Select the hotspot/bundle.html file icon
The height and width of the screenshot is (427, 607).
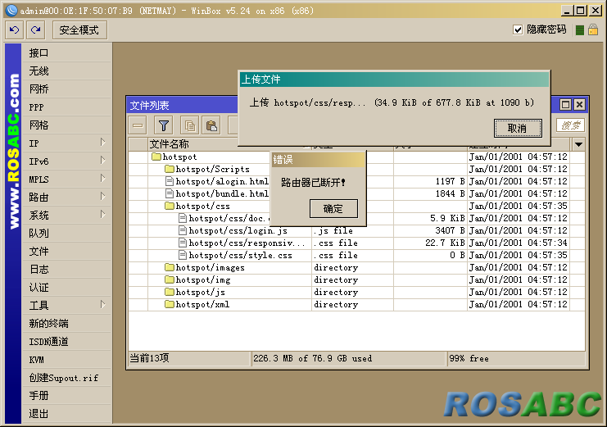click(x=170, y=193)
